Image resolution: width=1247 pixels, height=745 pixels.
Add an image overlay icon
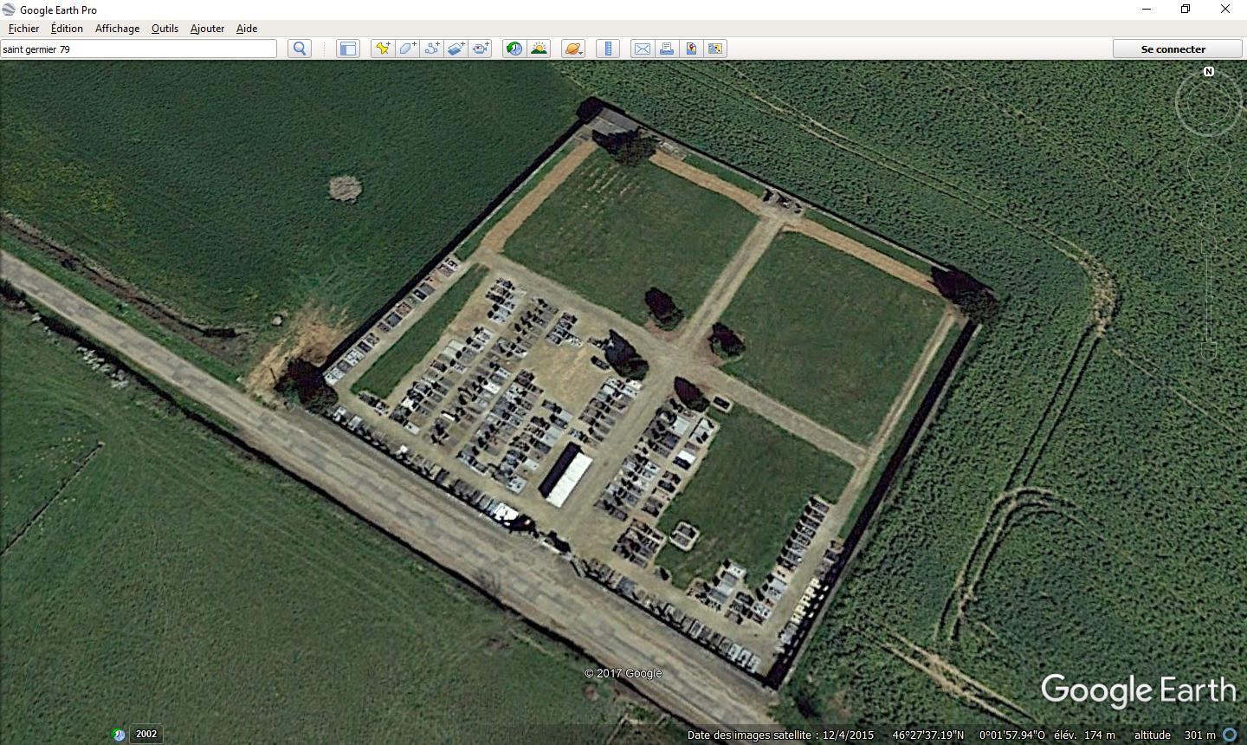coord(456,49)
